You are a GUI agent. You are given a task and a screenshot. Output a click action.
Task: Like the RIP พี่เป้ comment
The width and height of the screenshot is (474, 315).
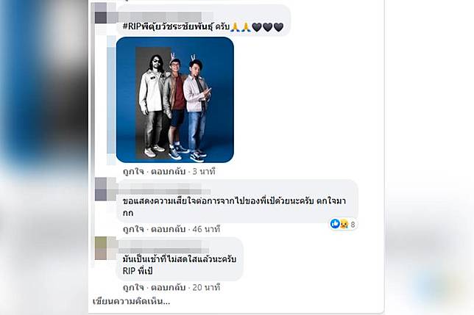[133, 287]
